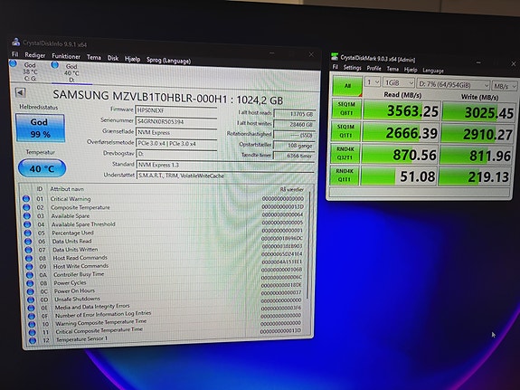Click the previous disk arrow button

pos(21,92)
